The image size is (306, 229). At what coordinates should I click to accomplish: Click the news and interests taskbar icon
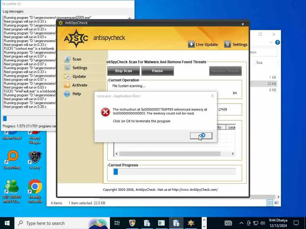(x=228, y=223)
